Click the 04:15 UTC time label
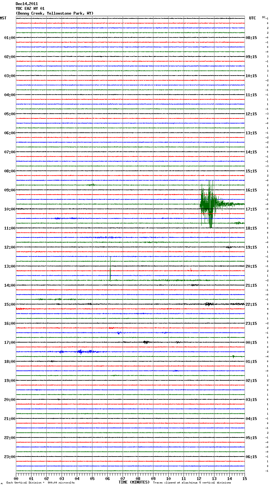Viewport: 270px width, 487px height. (x=251, y=419)
